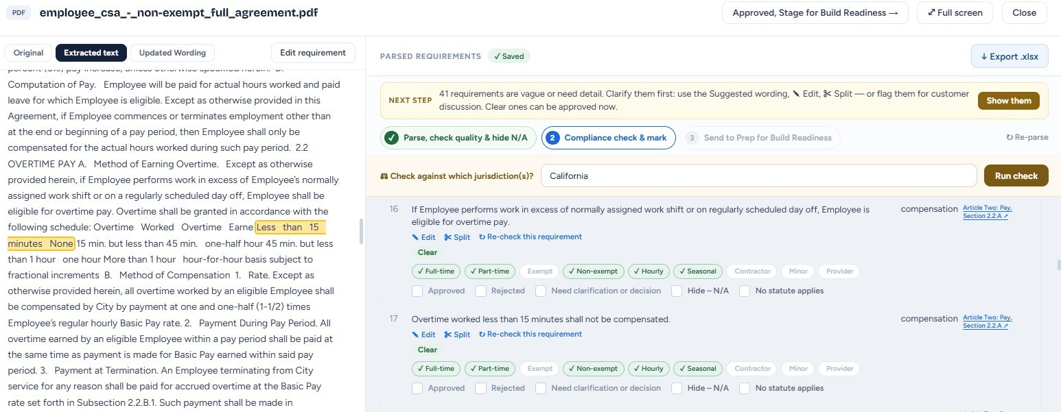1061x412 pixels.
Task: Toggle Seasonal tag on requirement 16
Action: point(698,271)
